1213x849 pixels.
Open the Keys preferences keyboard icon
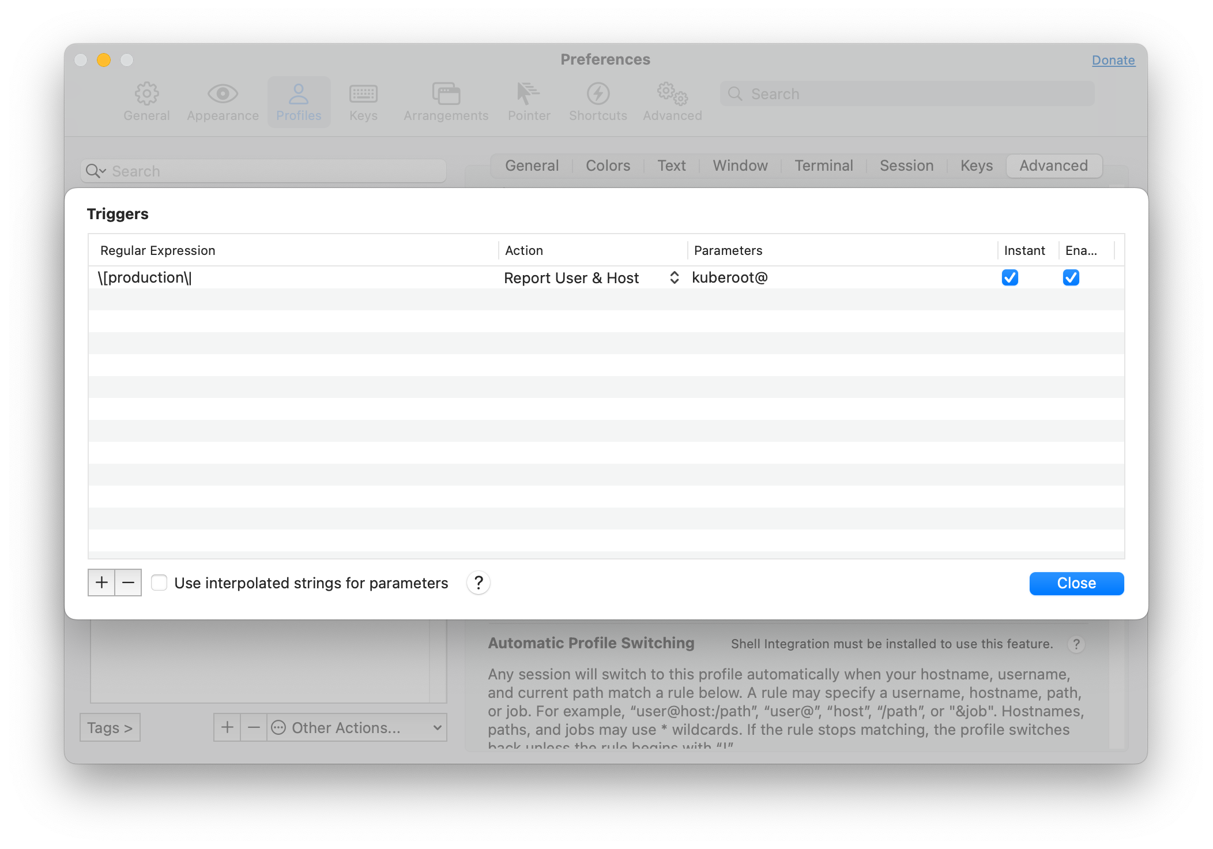(363, 94)
